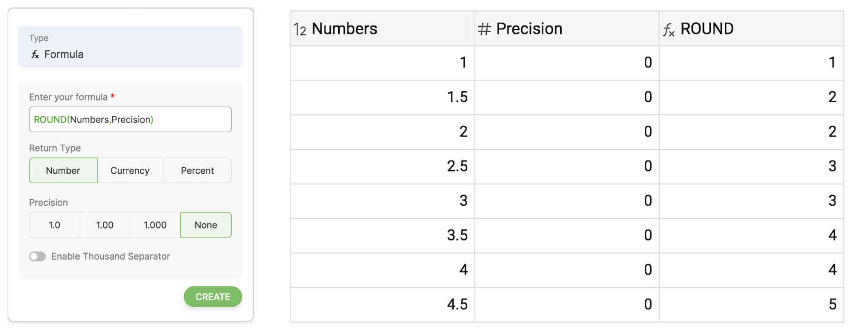Click the hash icon in Precision column header
The height and width of the screenshot is (332, 853).
[x=484, y=29]
